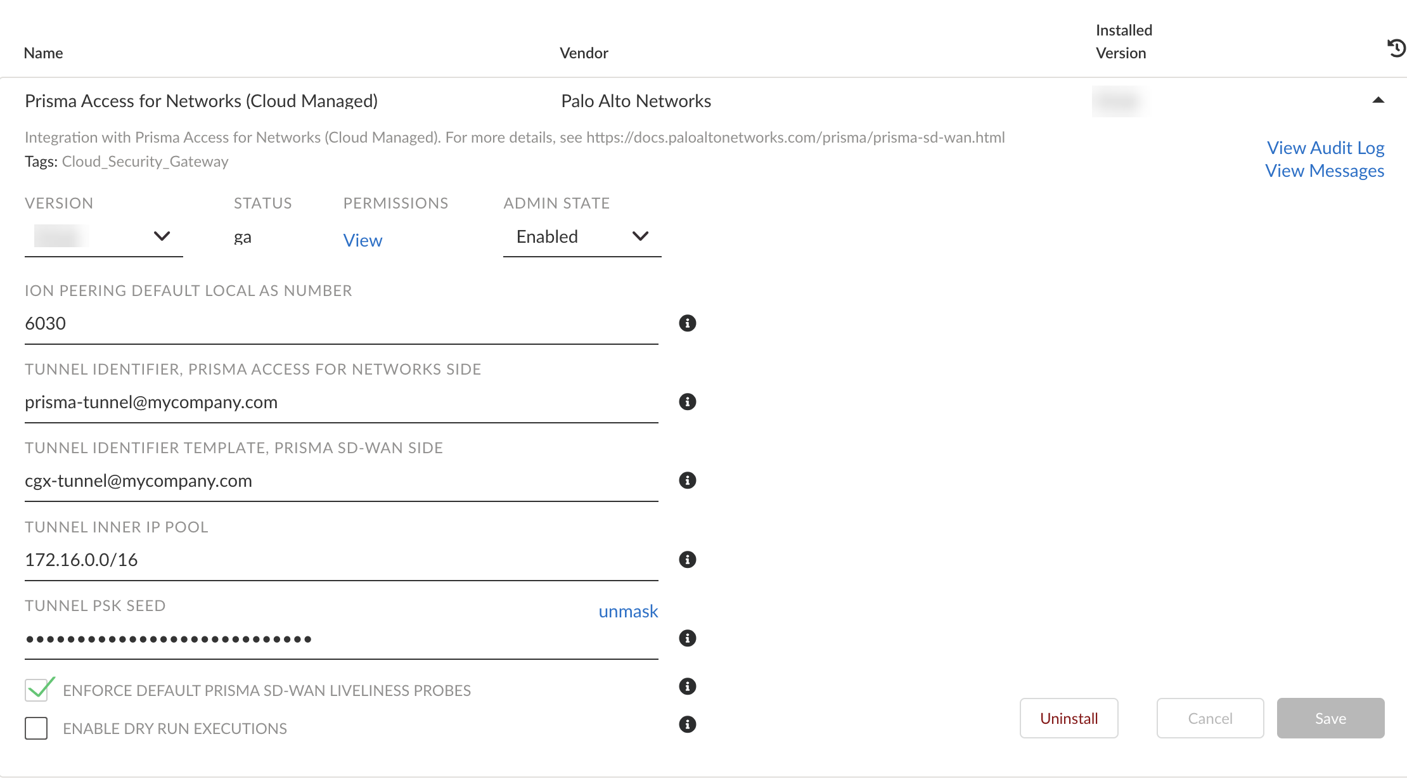Click info icon beside Prisma Access tunnel identifier
The height and width of the screenshot is (779, 1407).
click(x=687, y=402)
